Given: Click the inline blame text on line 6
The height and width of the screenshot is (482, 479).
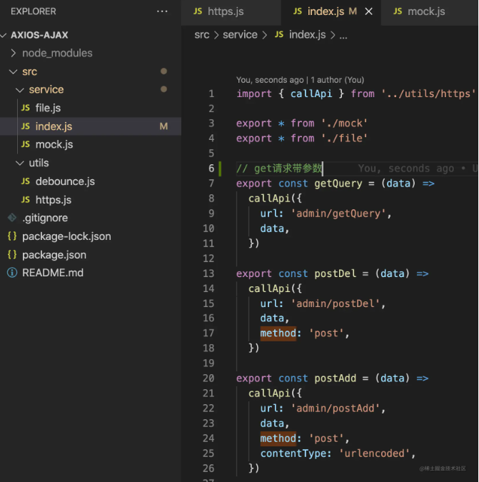Looking at the screenshot, I should pyautogui.click(x=418, y=169).
